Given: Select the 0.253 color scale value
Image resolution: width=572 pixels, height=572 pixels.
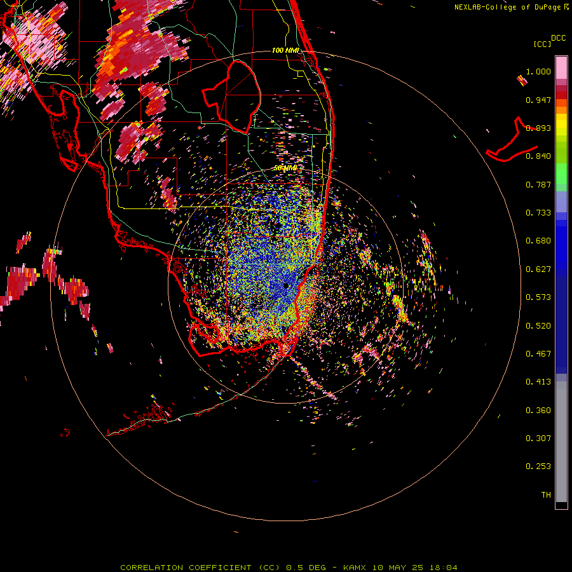Looking at the screenshot, I should click(x=538, y=466).
